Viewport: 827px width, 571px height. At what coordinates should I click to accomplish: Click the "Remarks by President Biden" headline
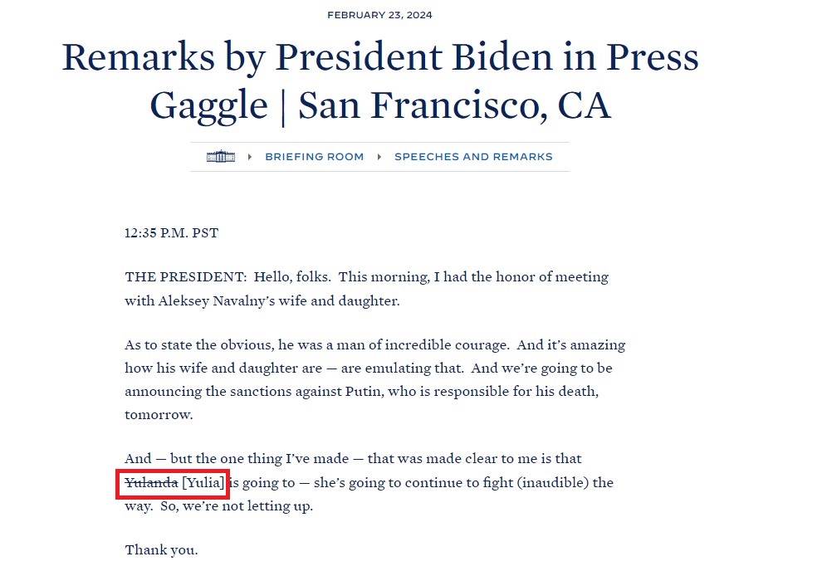(x=379, y=58)
